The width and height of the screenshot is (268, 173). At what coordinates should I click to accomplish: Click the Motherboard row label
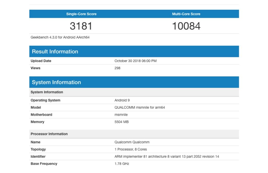(x=41, y=115)
